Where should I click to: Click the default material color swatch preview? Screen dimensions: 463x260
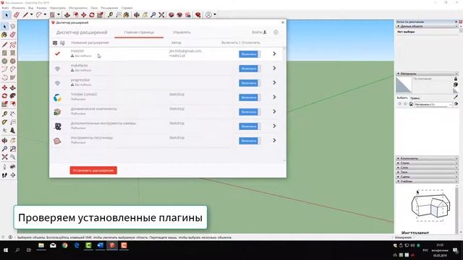404,85
